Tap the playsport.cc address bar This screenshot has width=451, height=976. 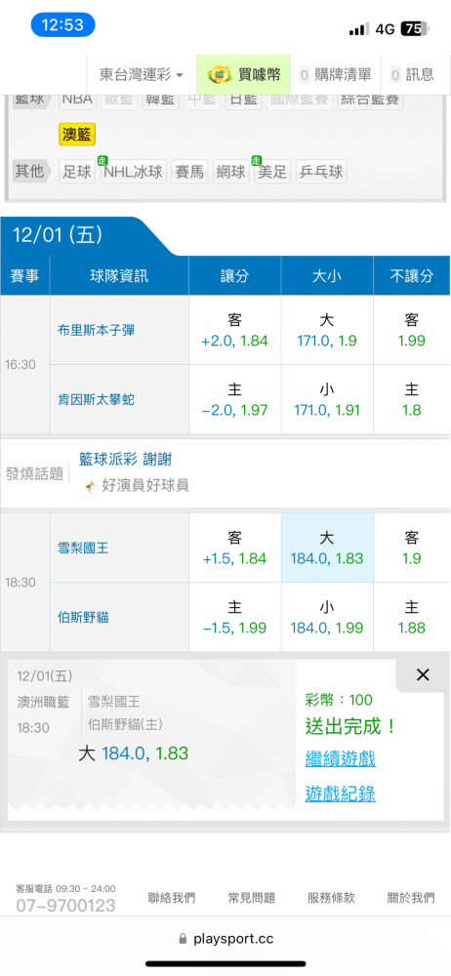pos(225,939)
